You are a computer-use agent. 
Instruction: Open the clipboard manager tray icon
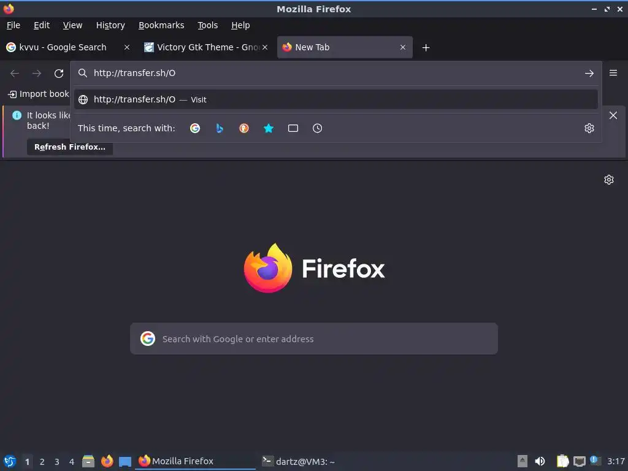(563, 461)
